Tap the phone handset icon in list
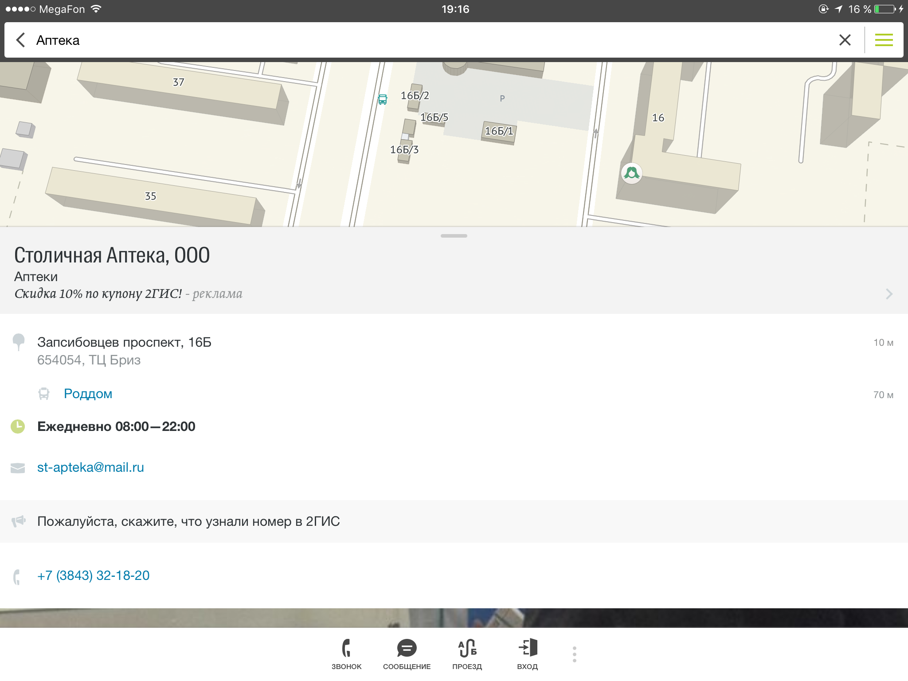908x681 pixels. [x=17, y=577]
